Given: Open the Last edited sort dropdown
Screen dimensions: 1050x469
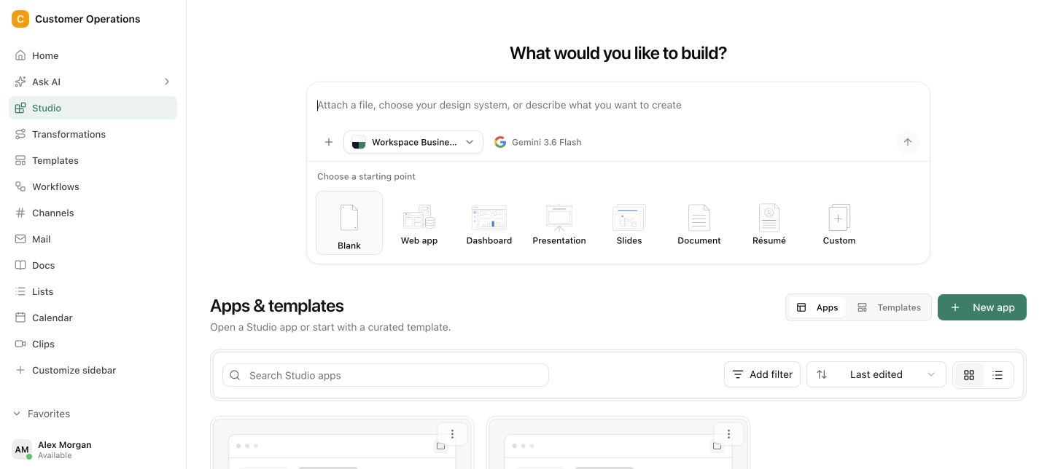Looking at the screenshot, I should tap(876, 374).
